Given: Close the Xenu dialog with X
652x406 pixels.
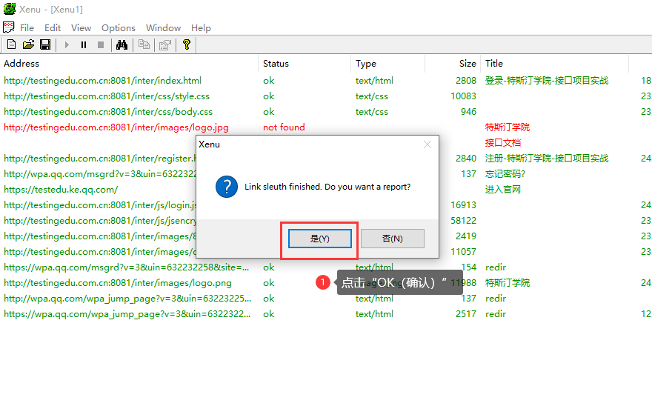Looking at the screenshot, I should click(x=427, y=144).
